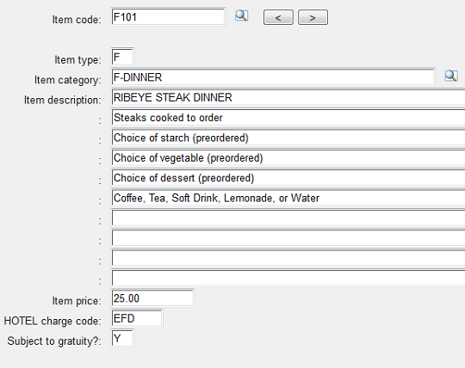The width and height of the screenshot is (465, 368).
Task: Click the Item category field F-DINNER
Action: pyautogui.click(x=273, y=77)
